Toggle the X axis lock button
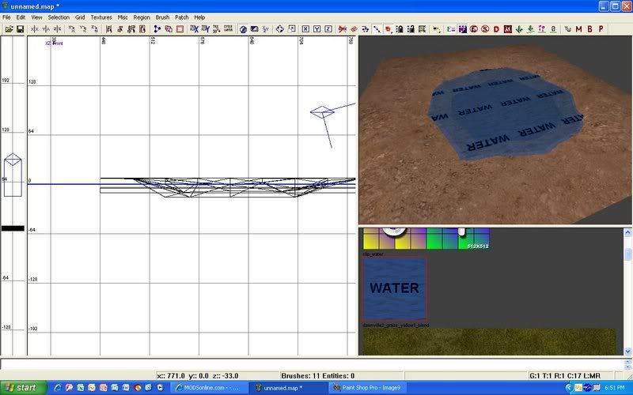This screenshot has width=633, height=395. point(305,29)
